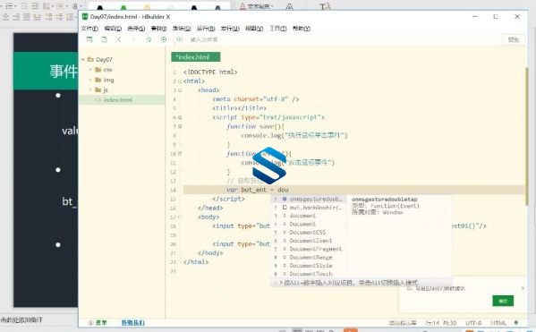
Task: Click the green confirm button in notification
Action: (503, 301)
